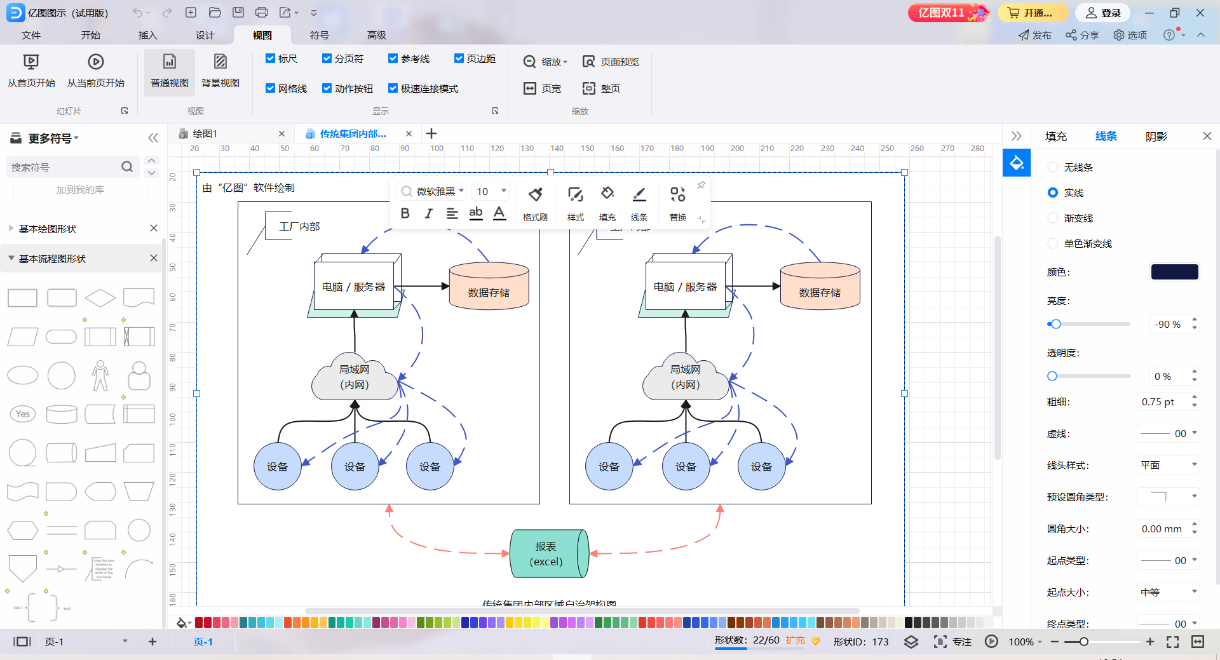The height and width of the screenshot is (660, 1220).
Task: Open the Style tool in floating toolbar
Action: pos(576,194)
